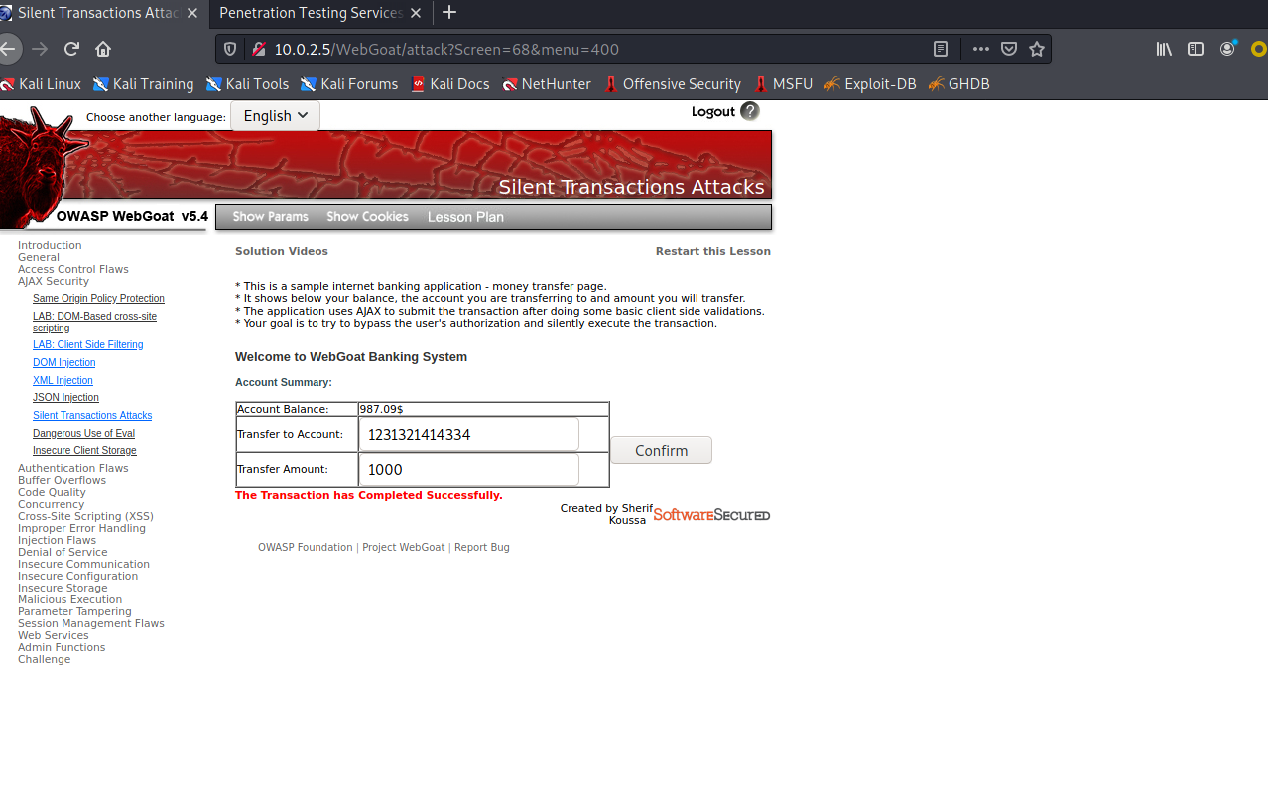
Task: Open the Exploit-DB bookmark
Action: [870, 84]
